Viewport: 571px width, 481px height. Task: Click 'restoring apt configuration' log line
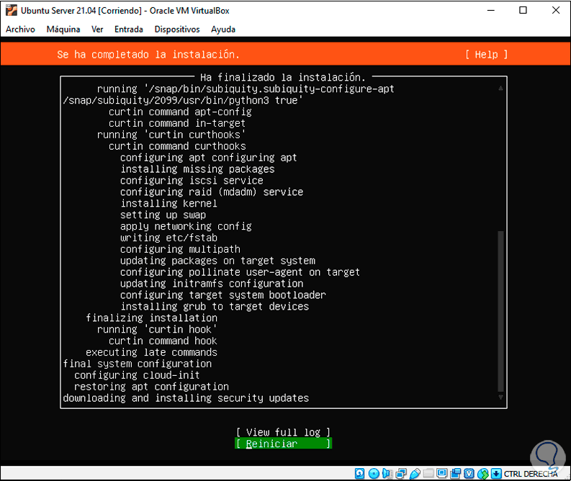151,387
